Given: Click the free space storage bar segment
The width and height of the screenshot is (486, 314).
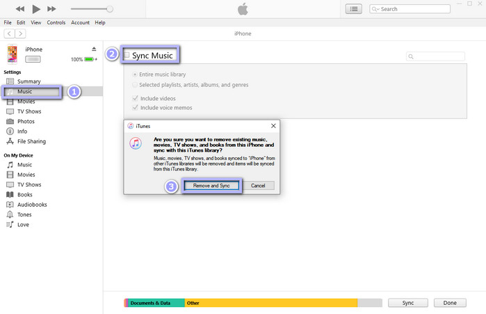Looking at the screenshot, I should click(370, 303).
